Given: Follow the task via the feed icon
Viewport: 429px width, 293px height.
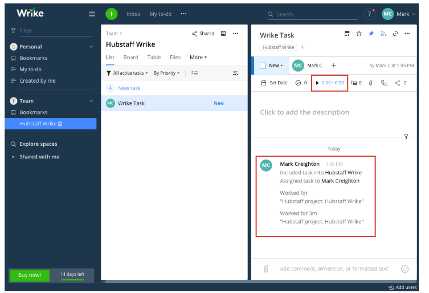Looking at the screenshot, I should point(383,34).
